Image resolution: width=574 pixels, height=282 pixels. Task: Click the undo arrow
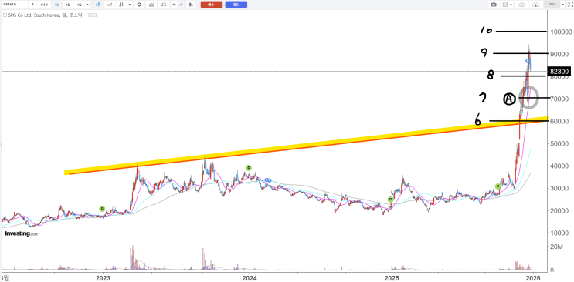click(x=175, y=5)
